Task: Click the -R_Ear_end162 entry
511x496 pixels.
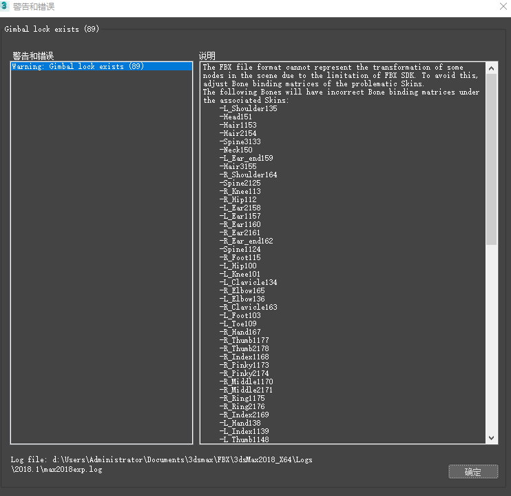Action: coord(247,241)
